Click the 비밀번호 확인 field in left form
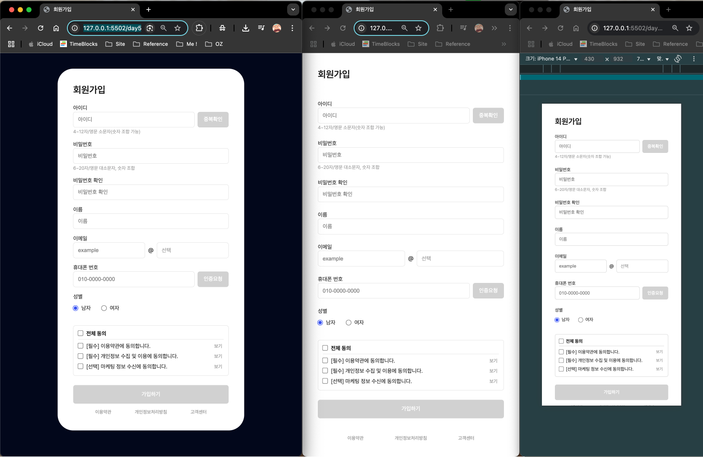Image resolution: width=703 pixels, height=457 pixels. coord(151,192)
